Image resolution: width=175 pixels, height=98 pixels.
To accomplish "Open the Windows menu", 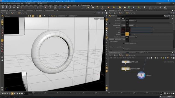I will tap(17, 3).
